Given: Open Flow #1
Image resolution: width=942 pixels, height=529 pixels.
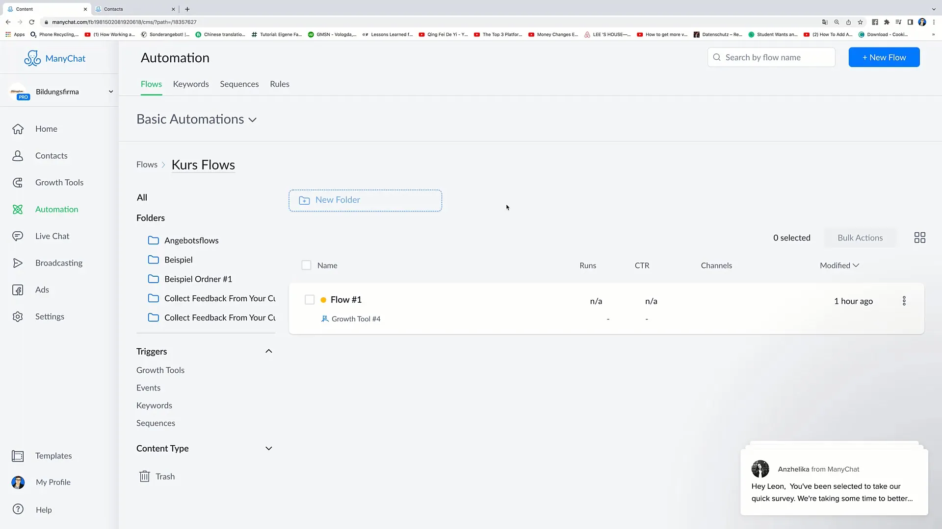Looking at the screenshot, I should click(x=346, y=300).
